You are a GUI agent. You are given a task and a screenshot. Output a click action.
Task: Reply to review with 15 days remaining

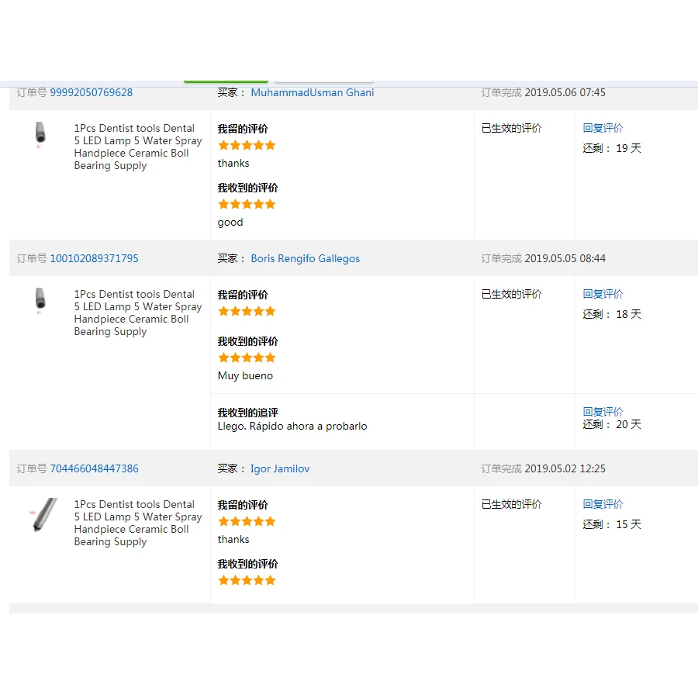click(603, 504)
